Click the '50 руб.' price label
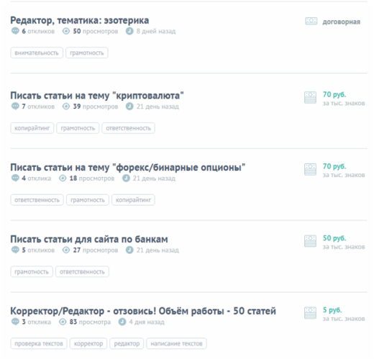The height and width of the screenshot is (362, 374). 334,238
